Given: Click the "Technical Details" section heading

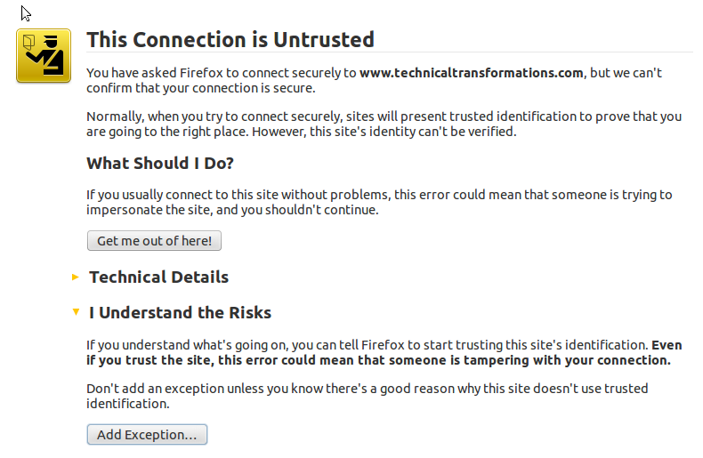Looking at the screenshot, I should (158, 277).
